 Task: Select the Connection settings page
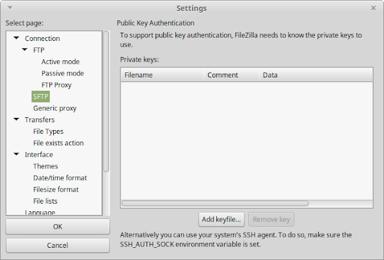coord(42,38)
